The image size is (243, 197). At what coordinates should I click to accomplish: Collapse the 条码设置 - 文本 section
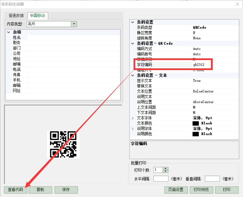pos(133,76)
